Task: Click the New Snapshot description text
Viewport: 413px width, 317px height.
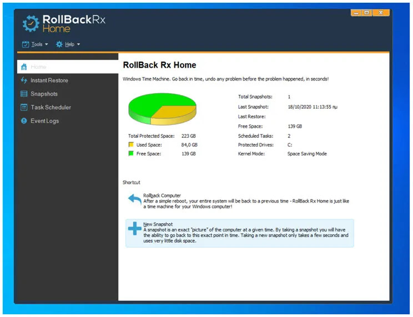Action: pyautogui.click(x=246, y=235)
